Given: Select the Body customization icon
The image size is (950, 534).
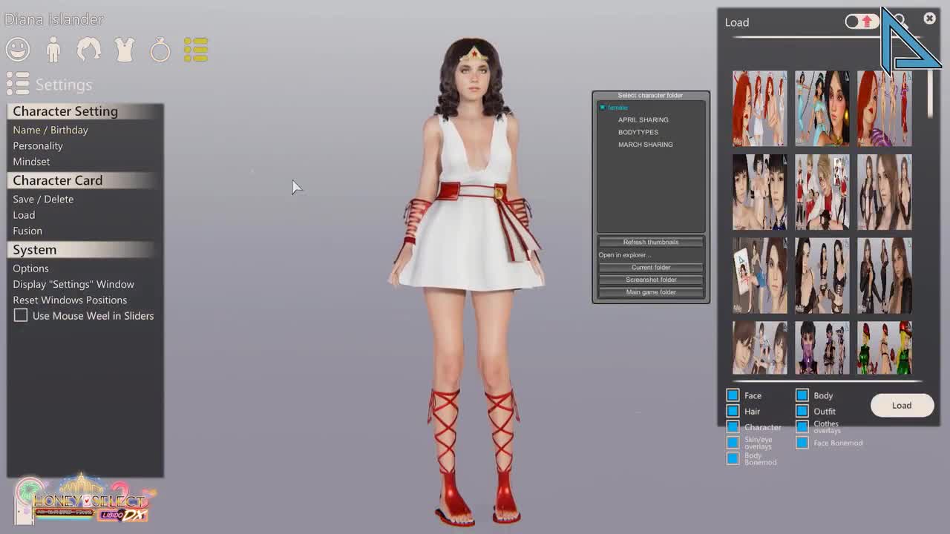Looking at the screenshot, I should click(x=53, y=49).
